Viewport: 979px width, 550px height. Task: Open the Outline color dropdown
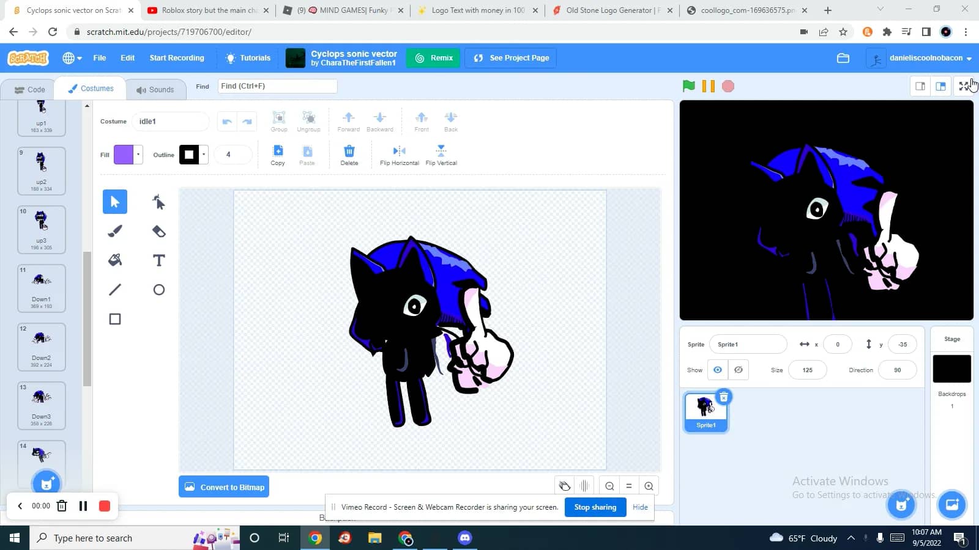point(203,155)
